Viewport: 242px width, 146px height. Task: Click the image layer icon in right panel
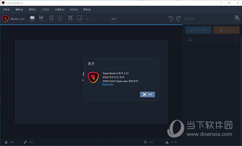pos(190,40)
